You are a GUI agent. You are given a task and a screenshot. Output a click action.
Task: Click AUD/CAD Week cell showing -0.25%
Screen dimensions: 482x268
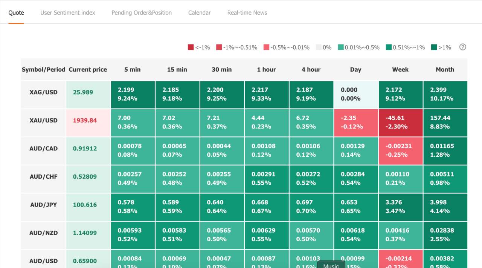coord(400,150)
